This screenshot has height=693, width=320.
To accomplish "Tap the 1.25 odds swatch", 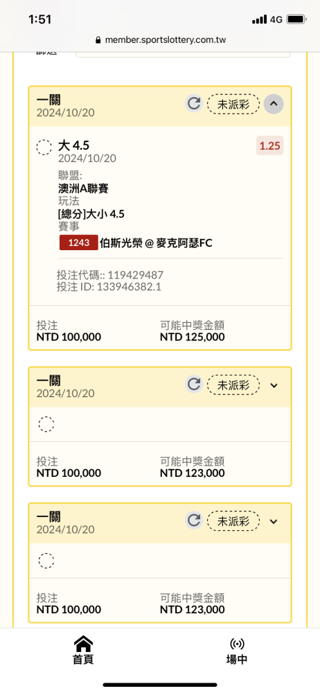I will coord(269,146).
